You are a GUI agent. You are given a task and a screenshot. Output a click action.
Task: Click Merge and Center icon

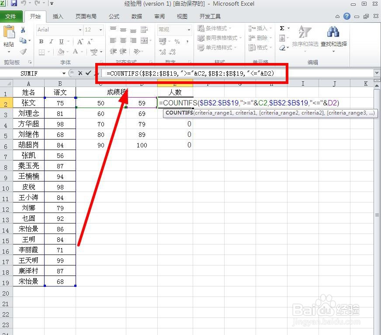click(x=144, y=40)
